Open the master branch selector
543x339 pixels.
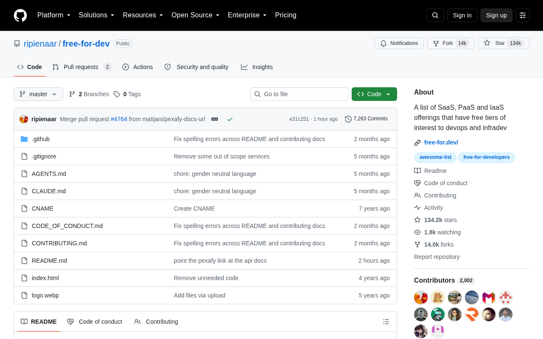coord(38,94)
